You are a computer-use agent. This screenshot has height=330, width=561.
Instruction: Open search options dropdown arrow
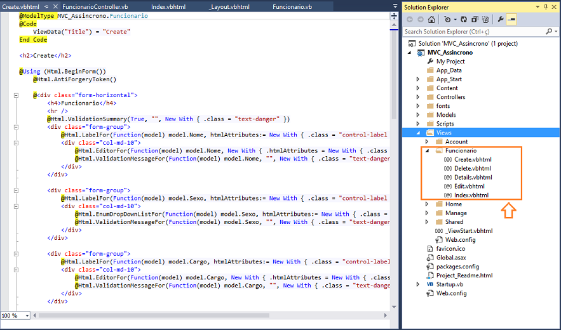556,32
